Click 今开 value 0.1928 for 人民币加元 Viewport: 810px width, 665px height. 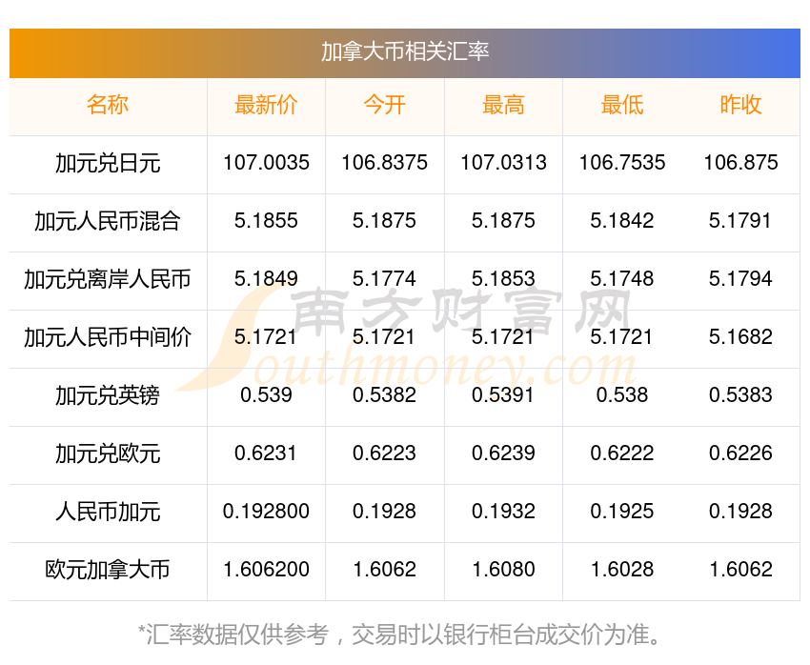coord(384,512)
